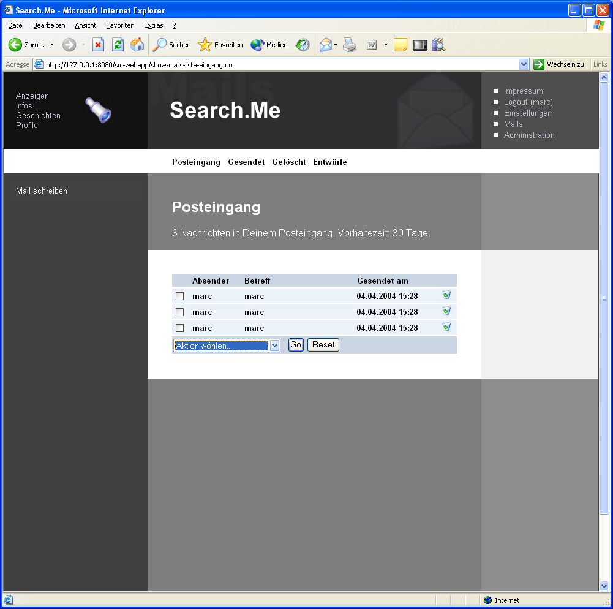This screenshot has width=613, height=609.
Task: Select the second mail's checkbox
Action: coord(180,312)
